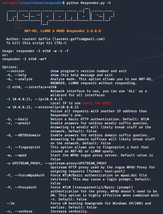Open the Home folder desktop icon
The width and height of the screenshot is (163, 214).
18,55
